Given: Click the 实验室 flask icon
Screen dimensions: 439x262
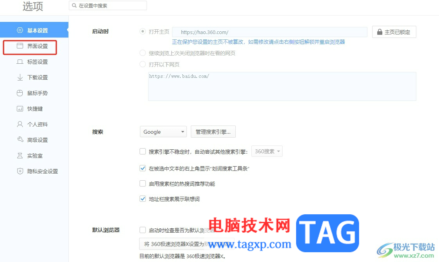Looking at the screenshot, I should 20,156.
